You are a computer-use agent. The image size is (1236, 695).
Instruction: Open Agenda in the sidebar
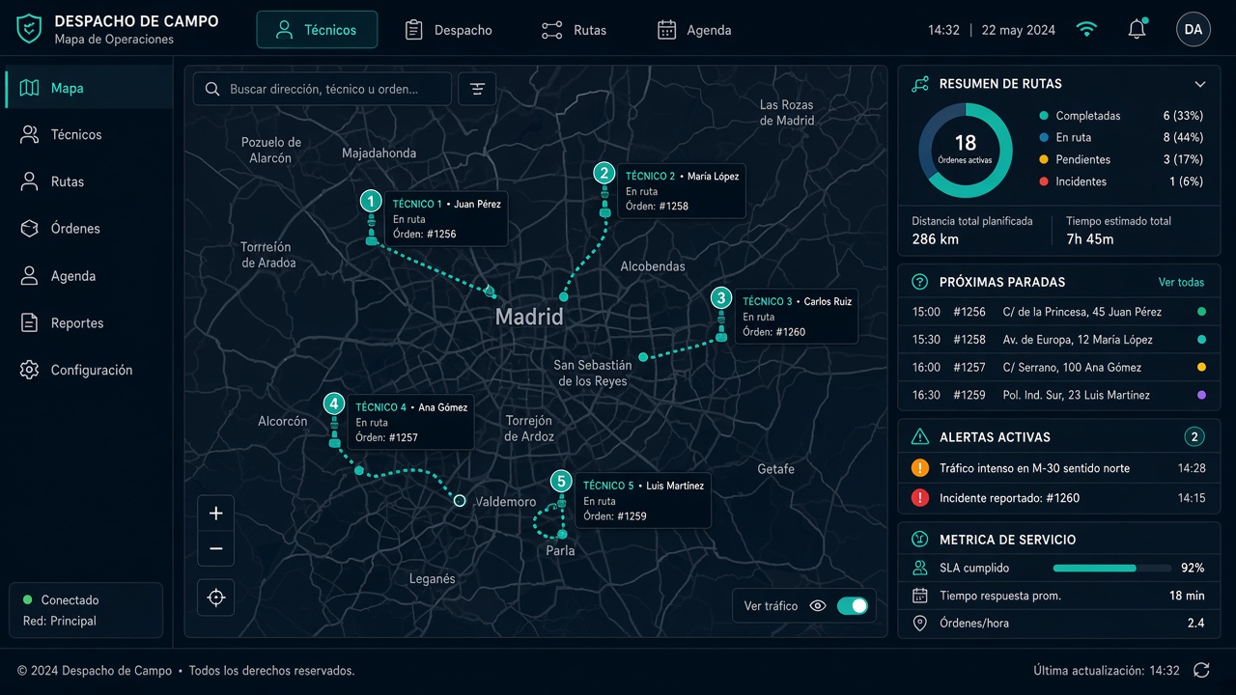point(89,276)
